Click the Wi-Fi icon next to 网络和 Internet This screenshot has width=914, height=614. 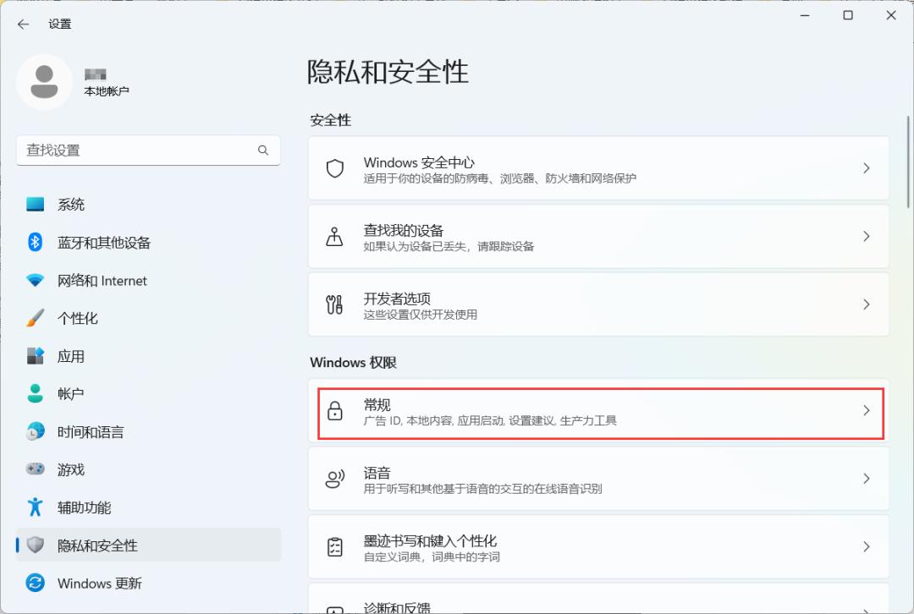pyautogui.click(x=35, y=280)
